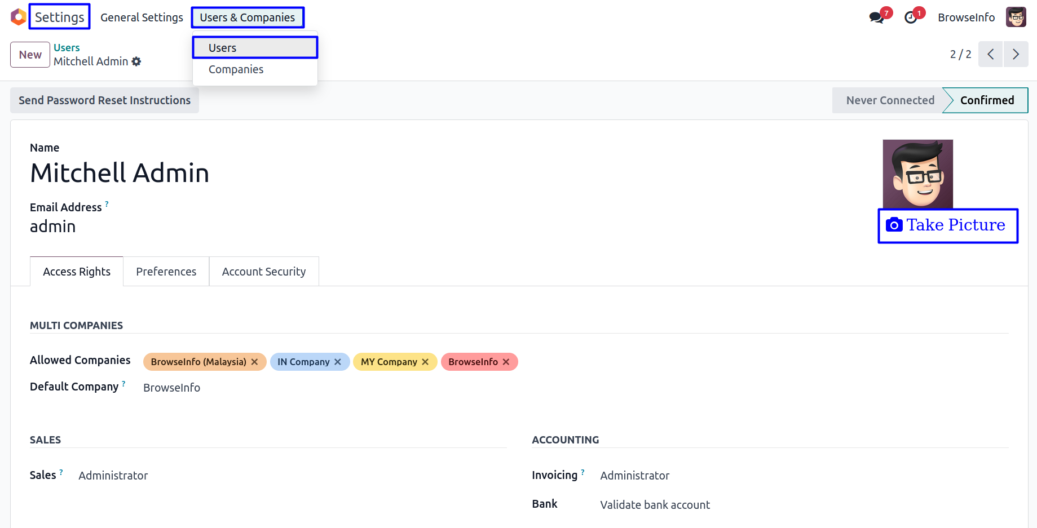Click the Mitchell Admin avatar picture
1037x528 pixels.
[917, 174]
